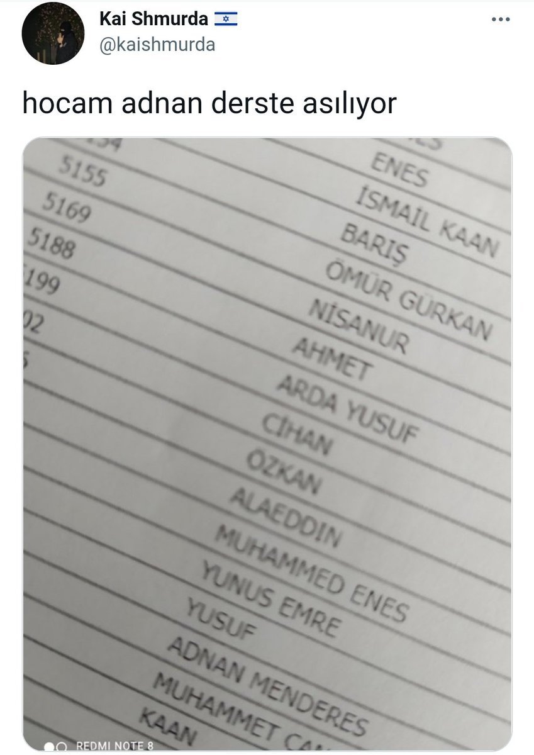Click the name ALAEDDİN in the photo
Viewport: 534px width, 755px height.
(285, 518)
